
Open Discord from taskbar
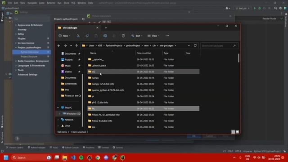point(106,157)
